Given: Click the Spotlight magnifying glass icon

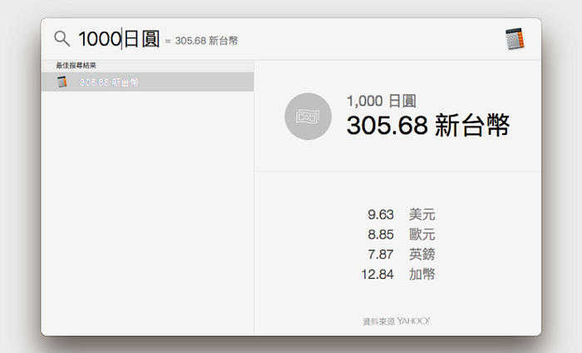Looking at the screenshot, I should (62, 38).
